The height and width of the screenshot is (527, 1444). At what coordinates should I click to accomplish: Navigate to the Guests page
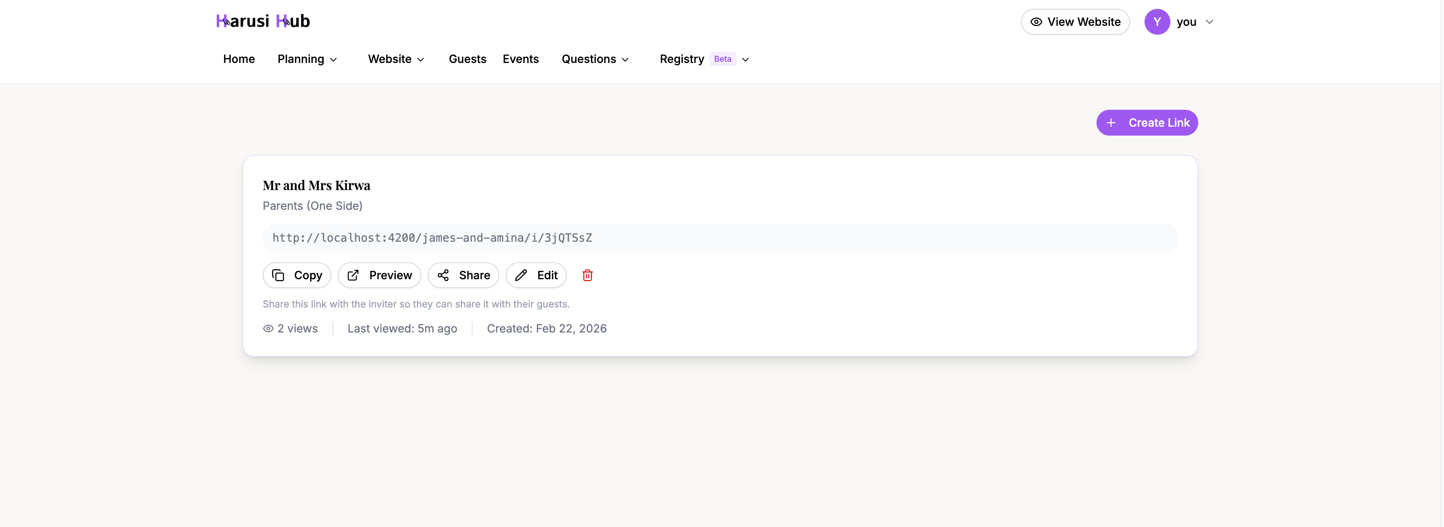pyautogui.click(x=467, y=59)
